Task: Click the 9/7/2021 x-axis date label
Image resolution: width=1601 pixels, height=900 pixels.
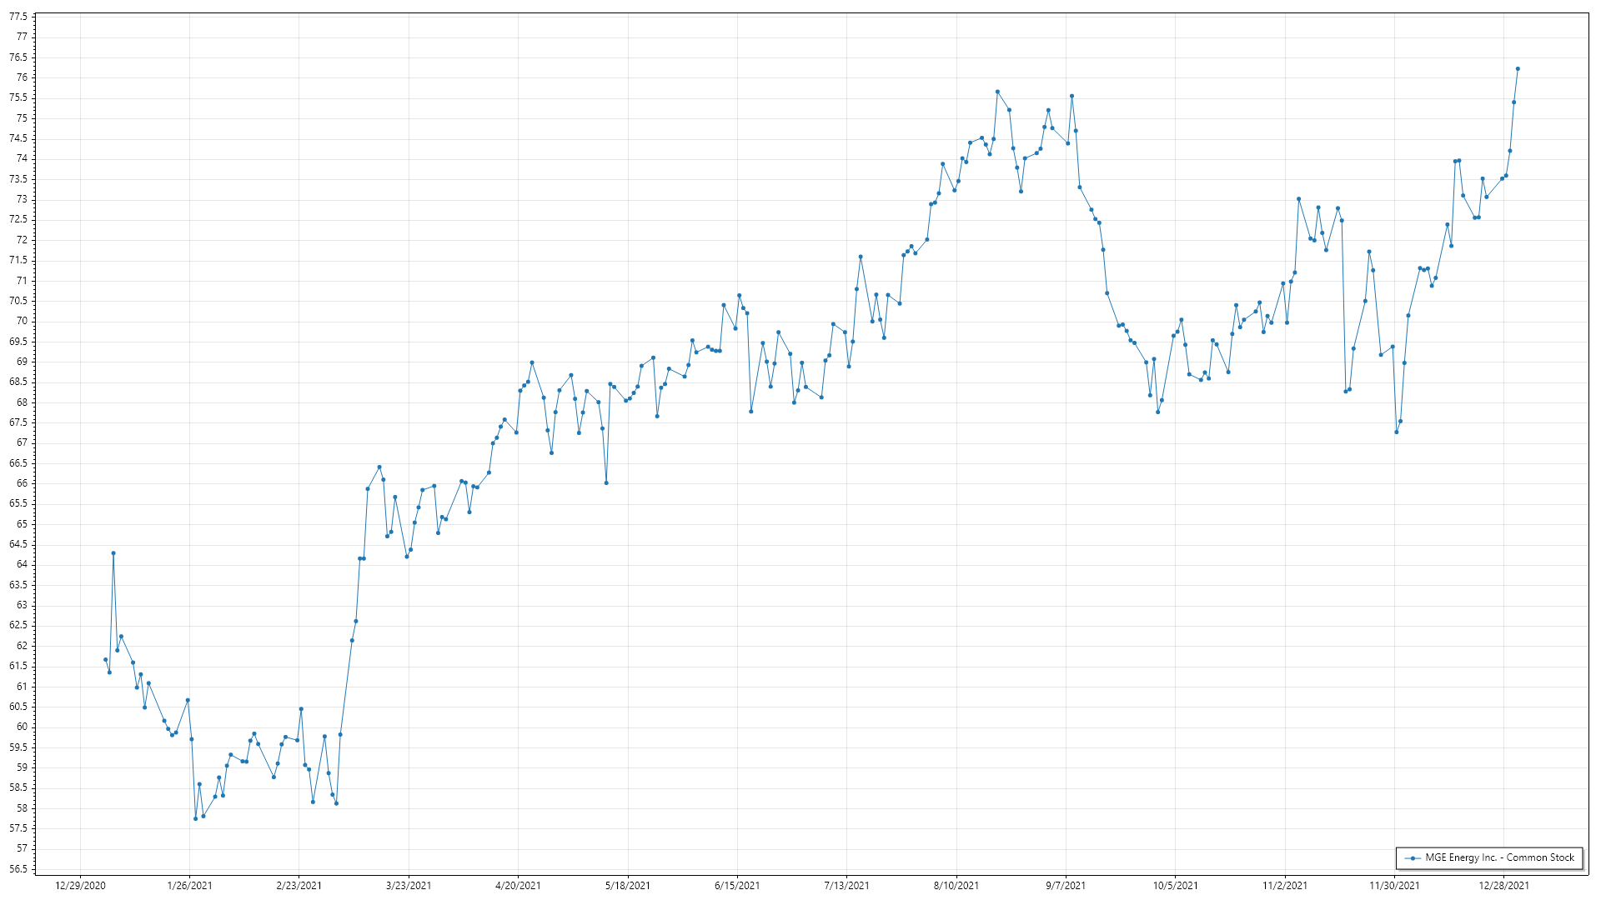Action: coord(1066,886)
